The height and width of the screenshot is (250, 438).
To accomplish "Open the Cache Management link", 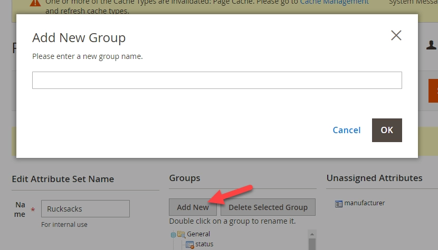I will (335, 2).
